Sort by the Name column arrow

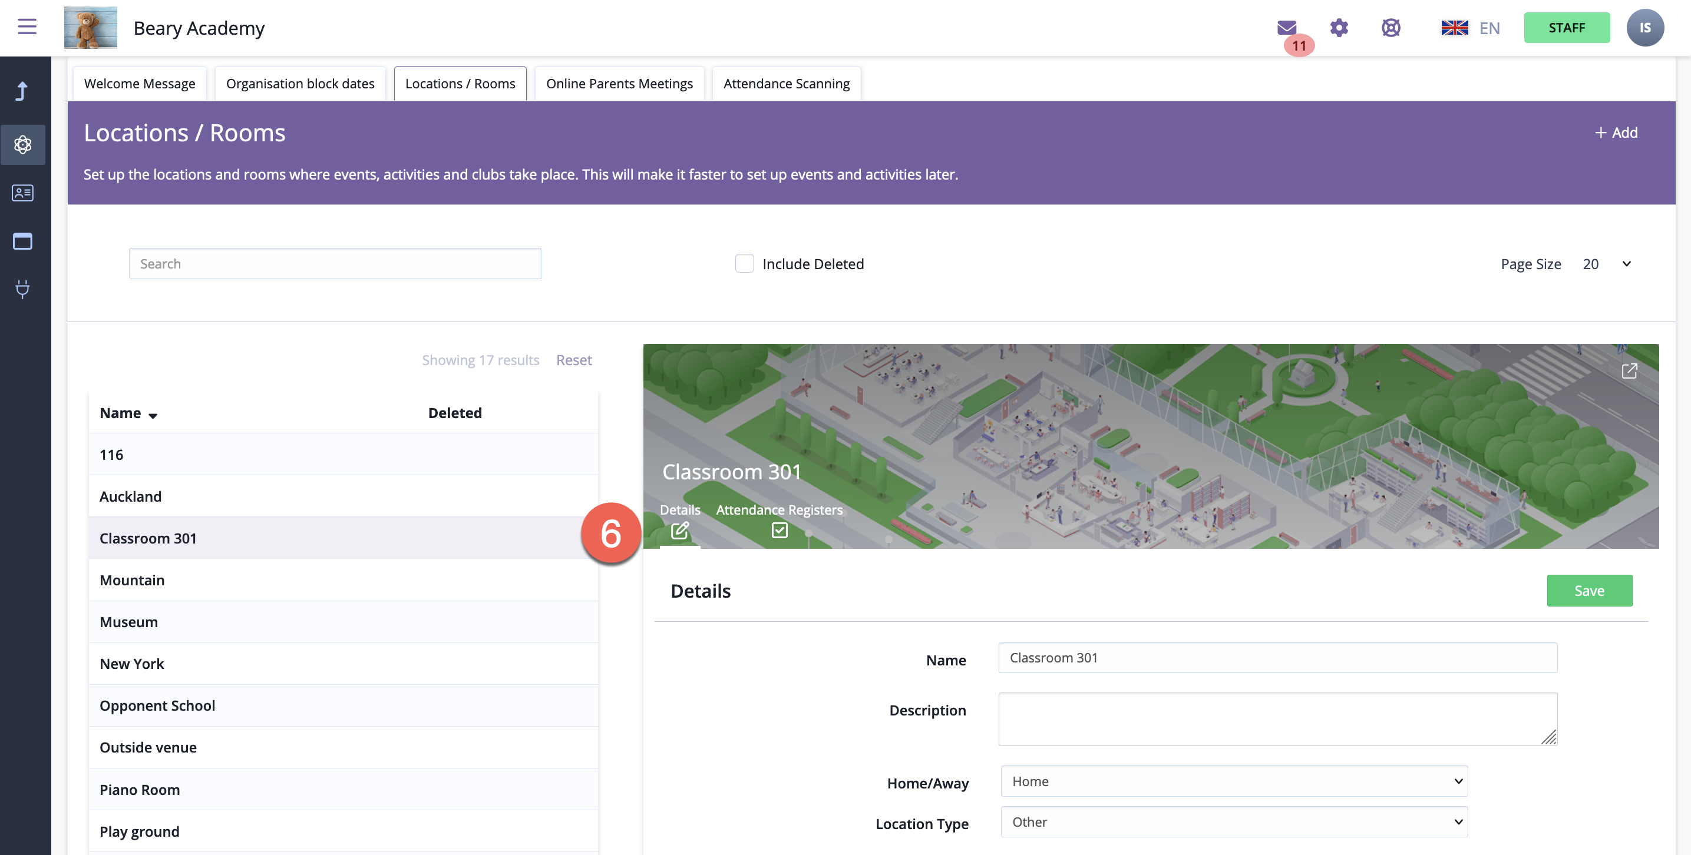pyautogui.click(x=152, y=415)
